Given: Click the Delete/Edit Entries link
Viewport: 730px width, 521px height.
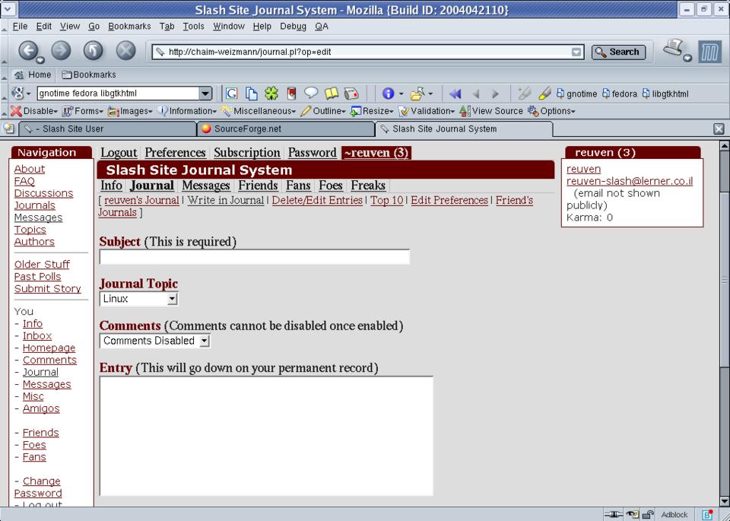Looking at the screenshot, I should [317, 200].
